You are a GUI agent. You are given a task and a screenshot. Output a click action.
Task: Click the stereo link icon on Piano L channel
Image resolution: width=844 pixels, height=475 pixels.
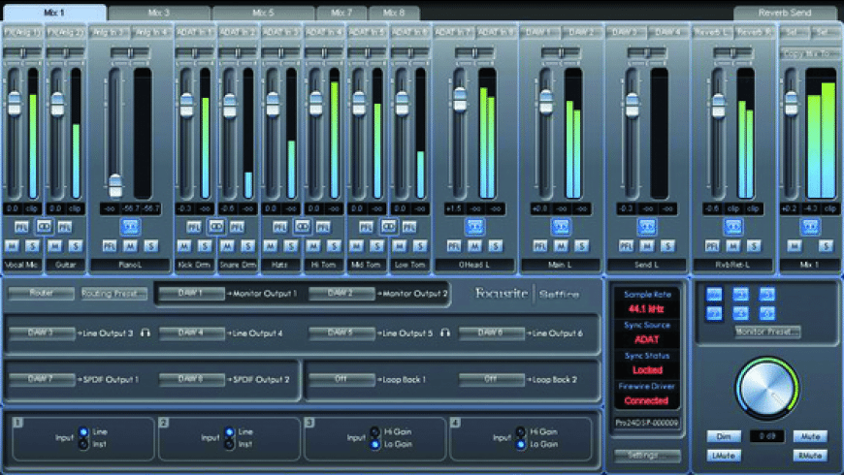[x=130, y=226]
